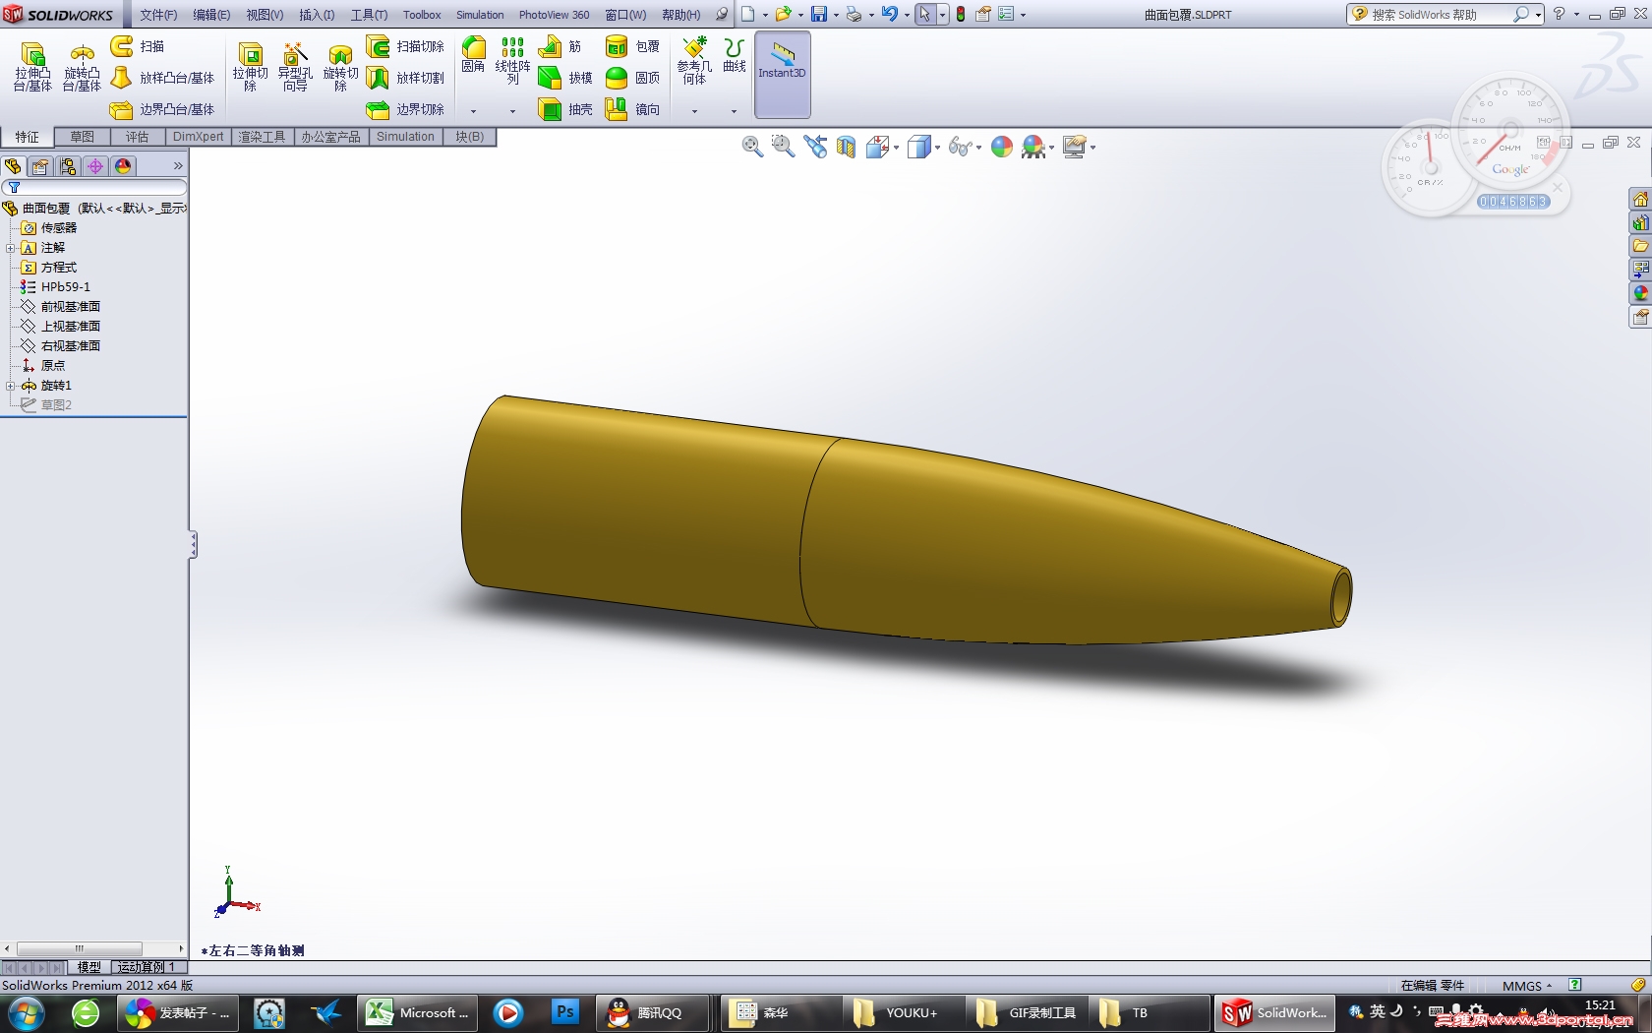Activate the 镜向 mirror tool
This screenshot has height=1033, width=1652.
[632, 109]
